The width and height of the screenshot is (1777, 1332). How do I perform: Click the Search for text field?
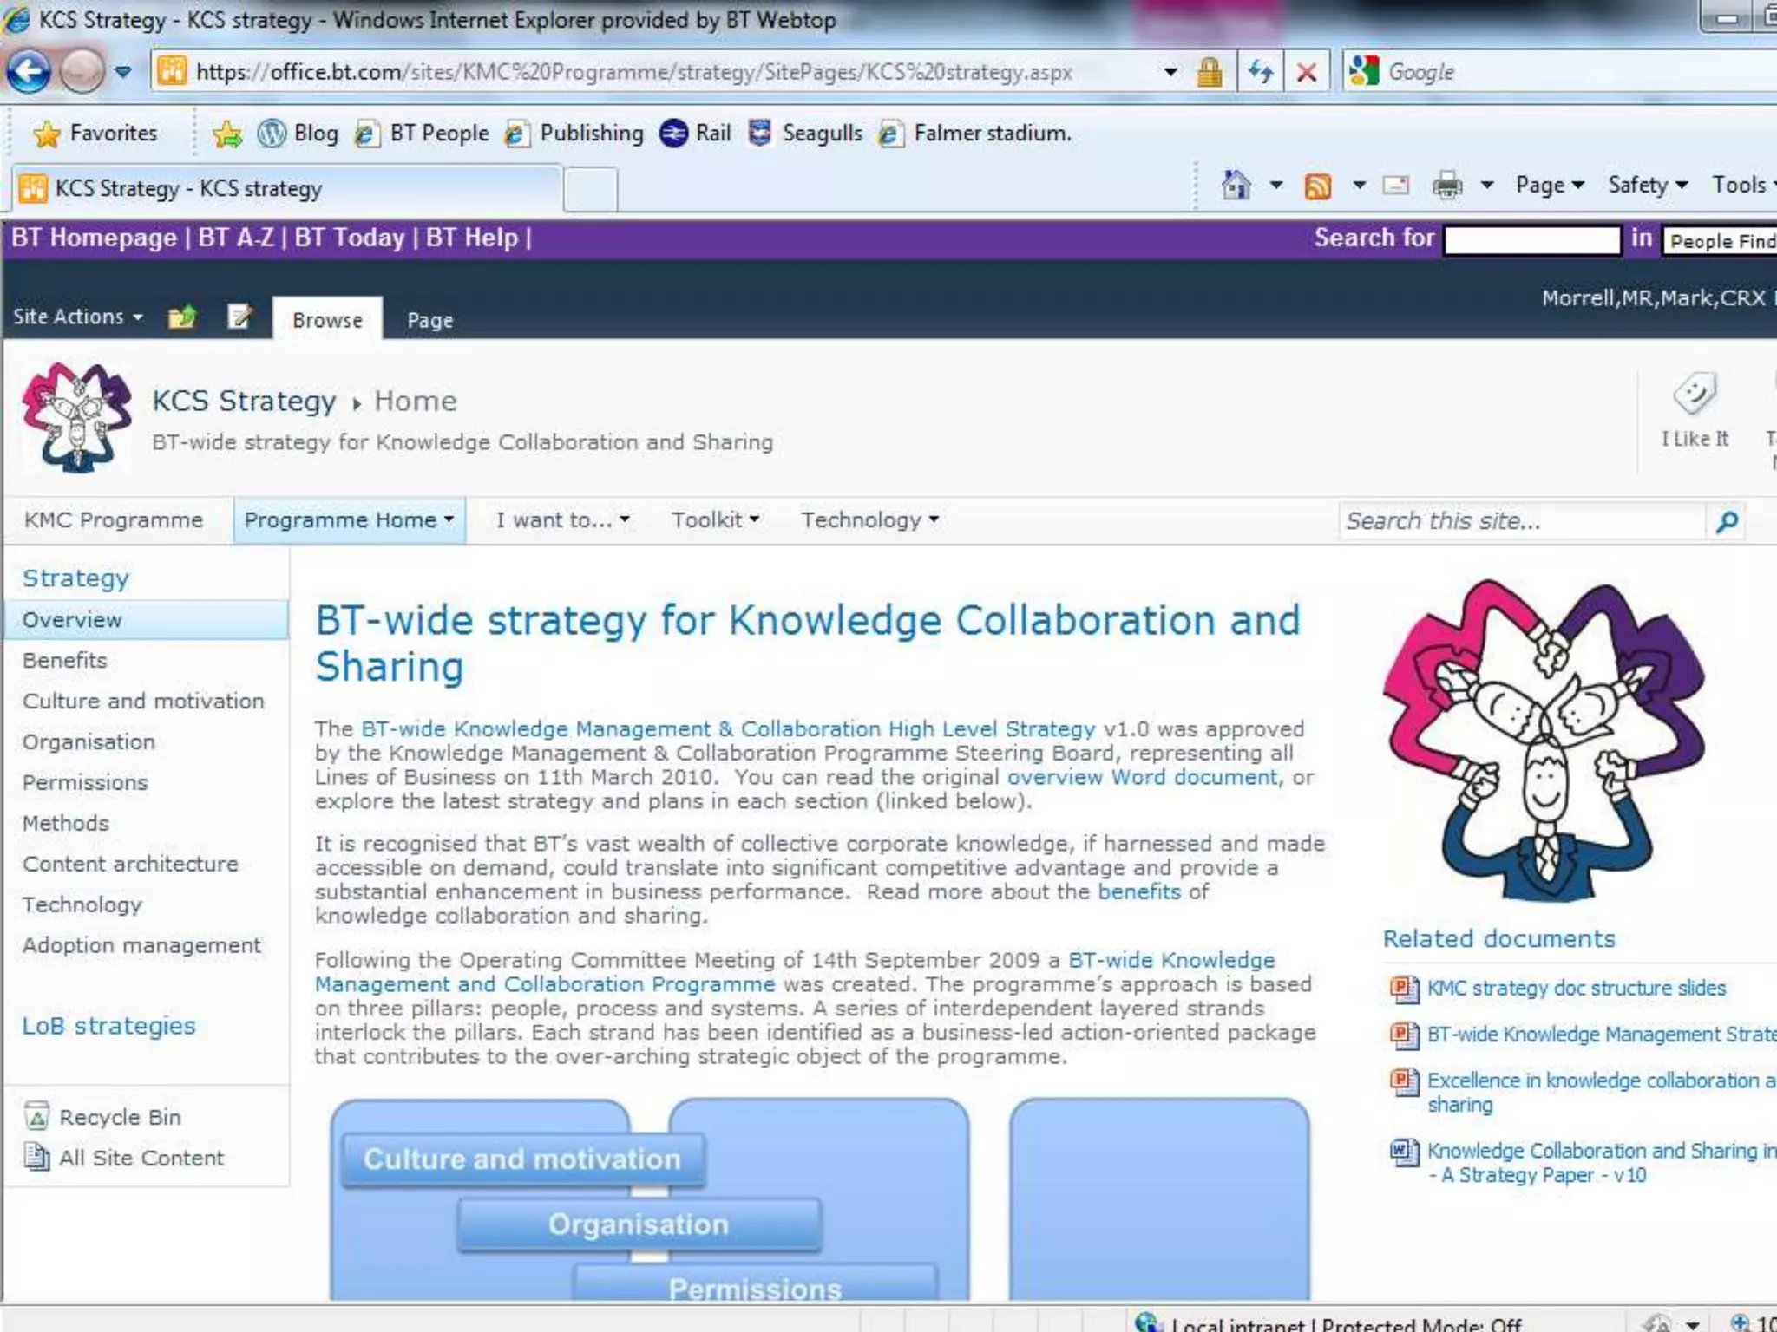(1532, 240)
